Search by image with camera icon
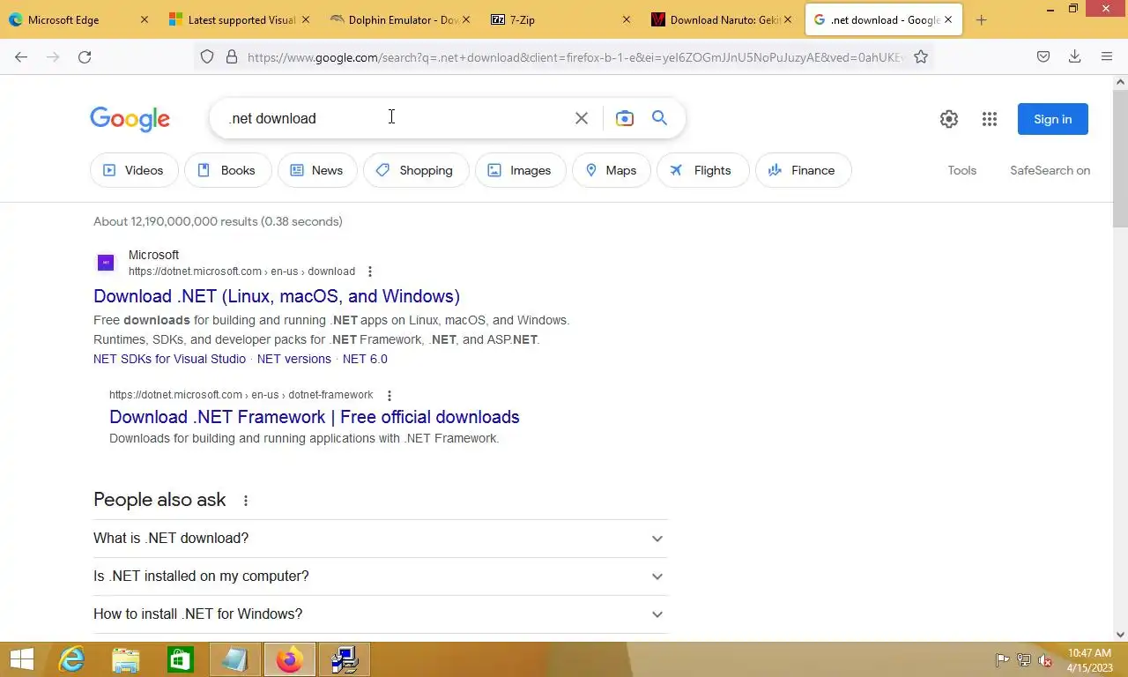Viewport: 1128px width, 677px height. [x=625, y=118]
